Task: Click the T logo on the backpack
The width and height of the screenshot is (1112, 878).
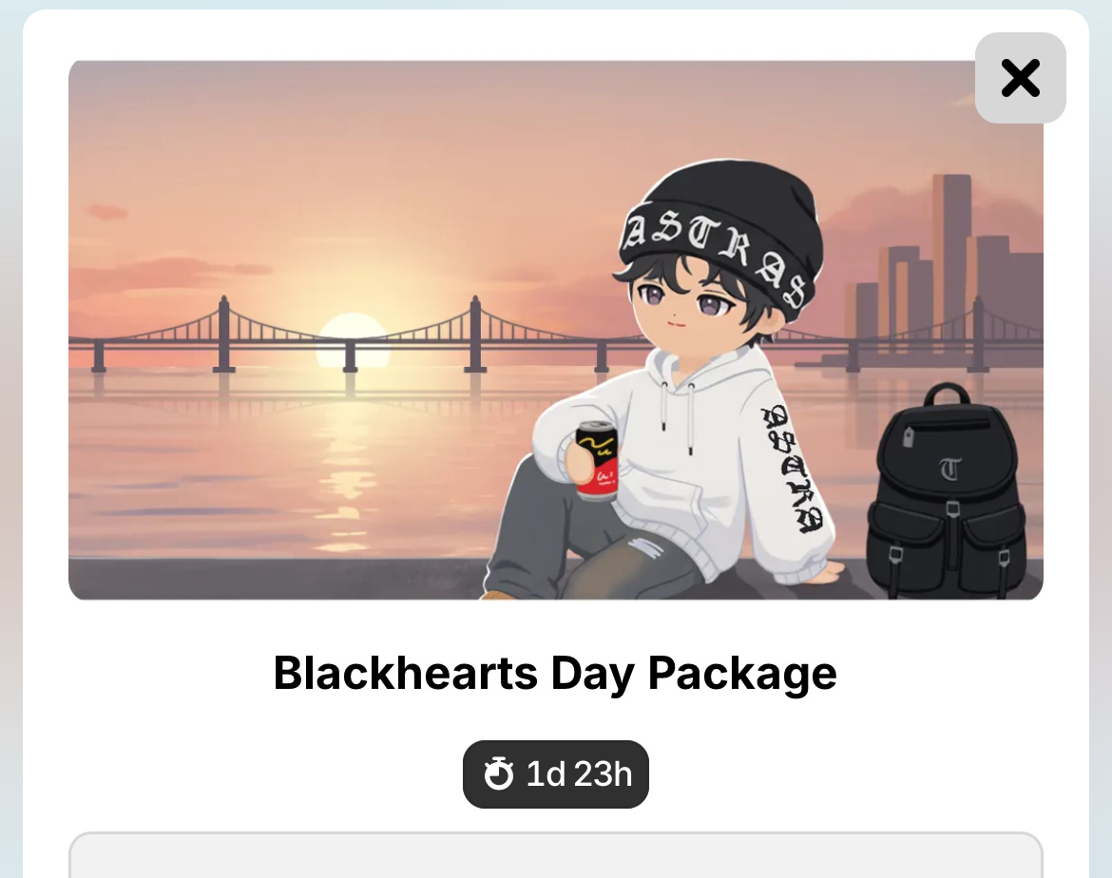Action: [x=950, y=468]
